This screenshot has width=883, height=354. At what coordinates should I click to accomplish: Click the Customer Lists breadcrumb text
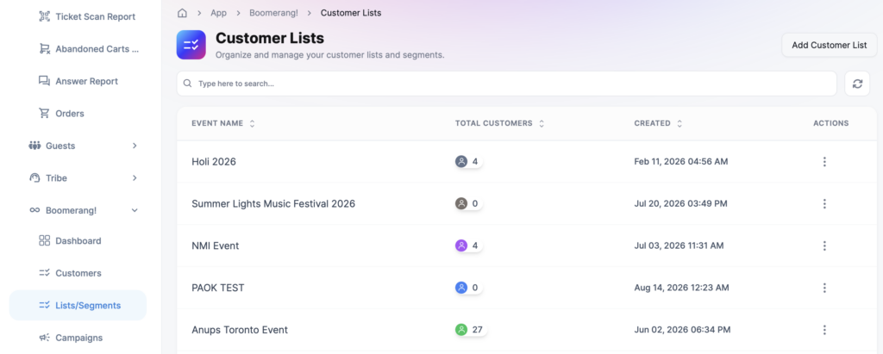point(351,12)
